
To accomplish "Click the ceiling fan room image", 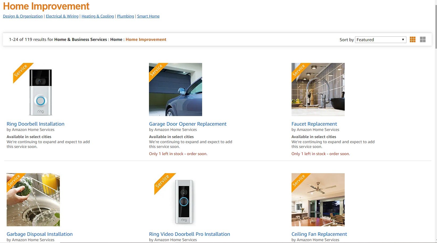I will tap(318, 200).
